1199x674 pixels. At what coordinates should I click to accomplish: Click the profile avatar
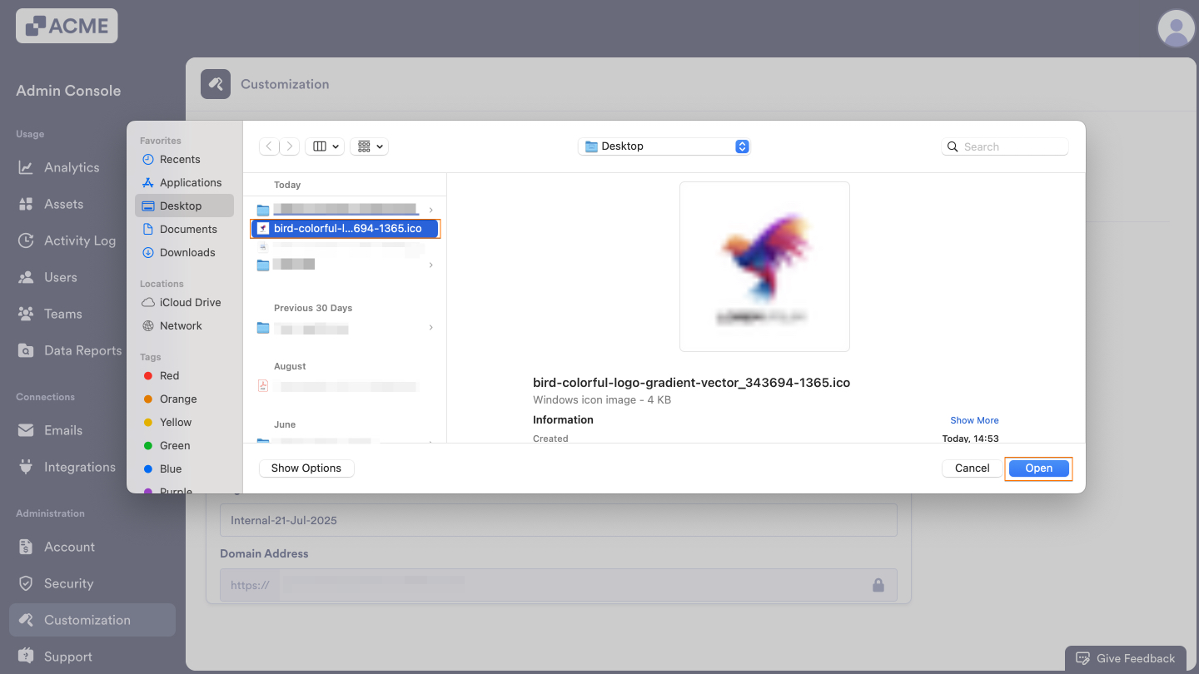(1176, 29)
